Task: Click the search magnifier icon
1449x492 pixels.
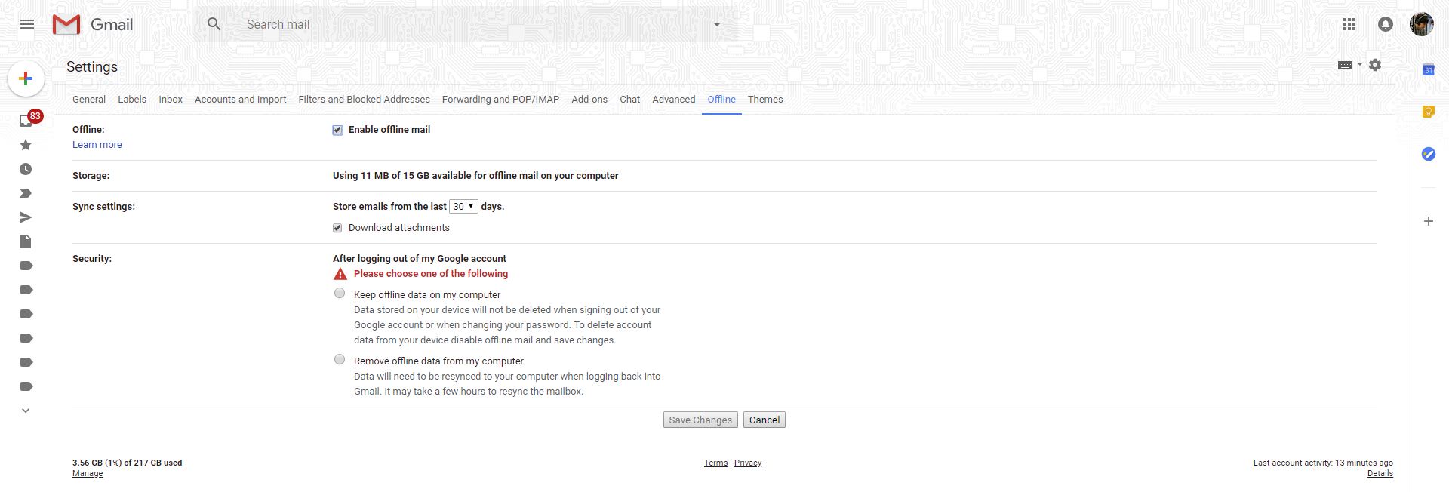Action: coord(214,24)
